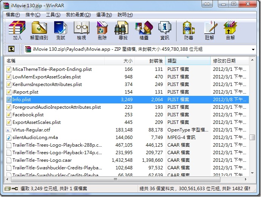Open the 說明(H) menu
This screenshot has height=197, width=261.
[125, 15]
